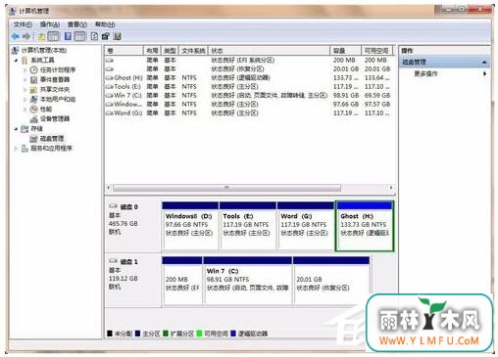
Task: Click the 类型 column header
Action: tap(170, 51)
